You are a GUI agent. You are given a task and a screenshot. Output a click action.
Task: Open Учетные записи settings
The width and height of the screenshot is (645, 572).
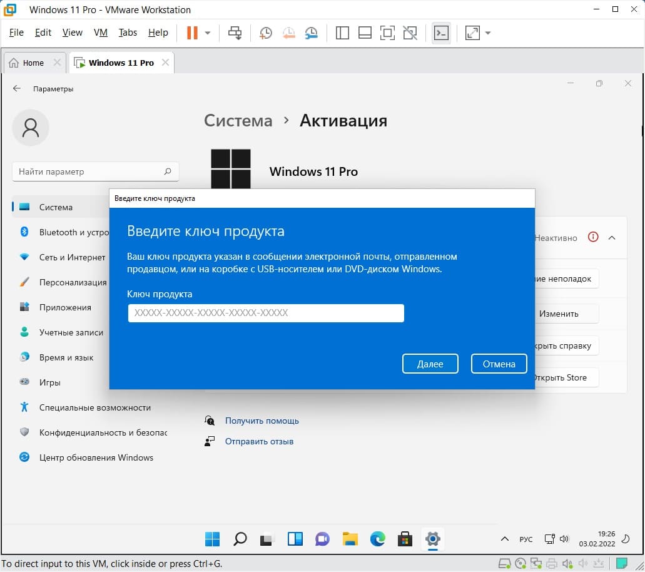61,332
